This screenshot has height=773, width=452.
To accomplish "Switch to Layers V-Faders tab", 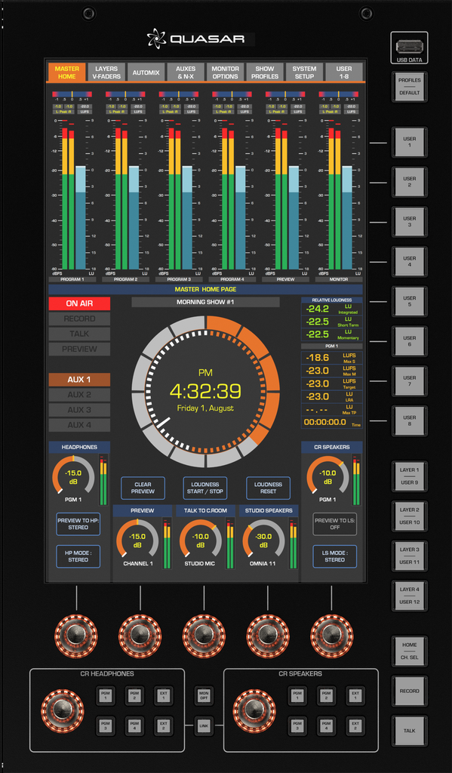I will pos(106,72).
